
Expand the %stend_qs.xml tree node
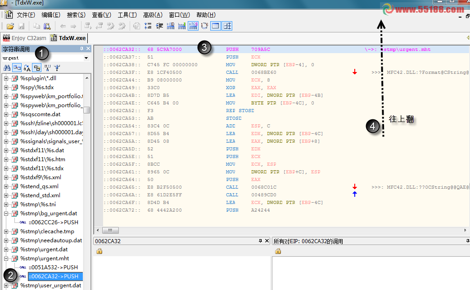[6, 186]
